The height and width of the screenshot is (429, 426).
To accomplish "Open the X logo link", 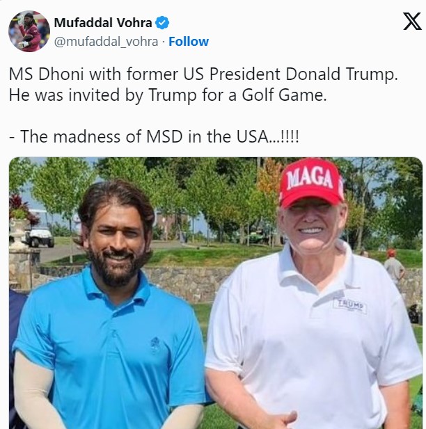I will click(x=412, y=21).
